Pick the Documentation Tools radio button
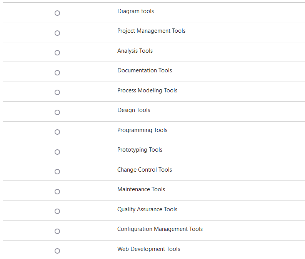 tap(57, 73)
